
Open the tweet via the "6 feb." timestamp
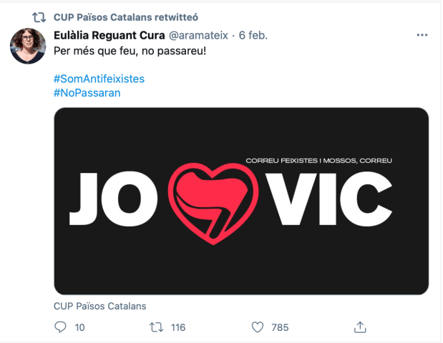(x=256, y=34)
